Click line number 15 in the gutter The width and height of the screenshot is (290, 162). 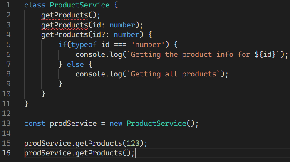click(x=6, y=144)
